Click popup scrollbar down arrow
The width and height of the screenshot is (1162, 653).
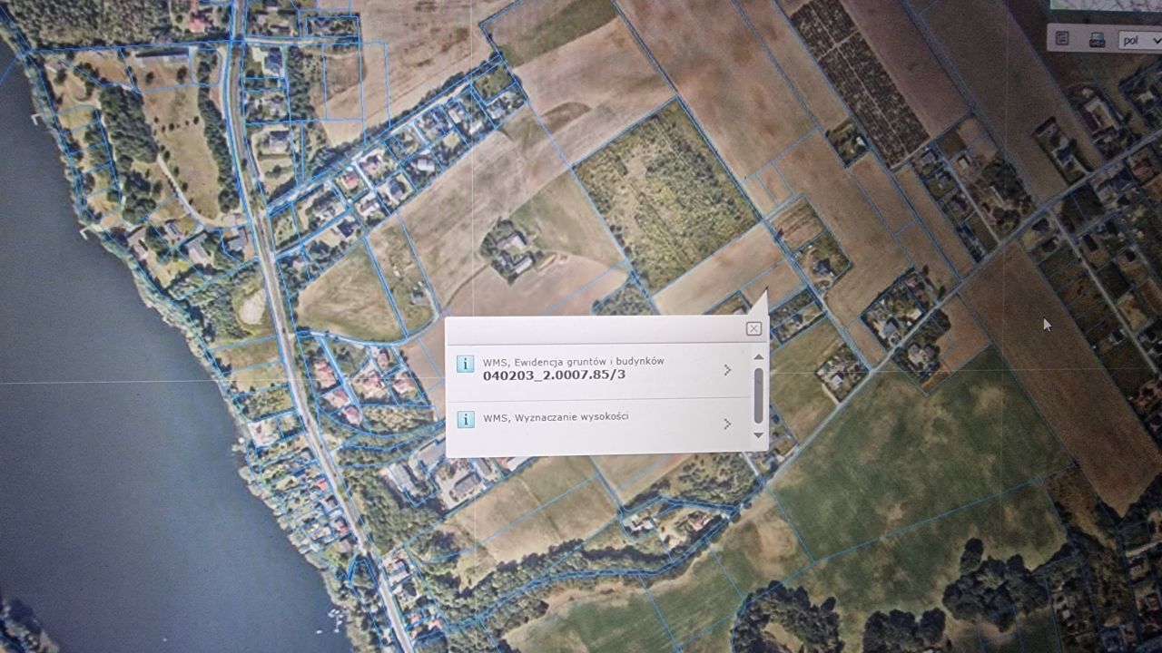point(759,435)
